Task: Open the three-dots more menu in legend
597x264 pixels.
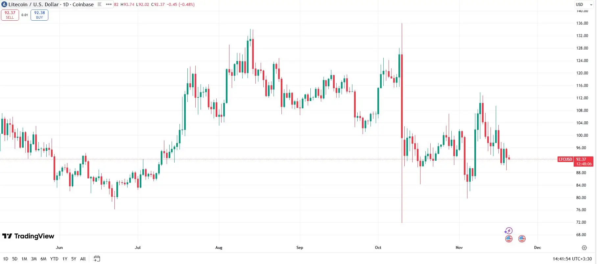Action: [x=109, y=4]
